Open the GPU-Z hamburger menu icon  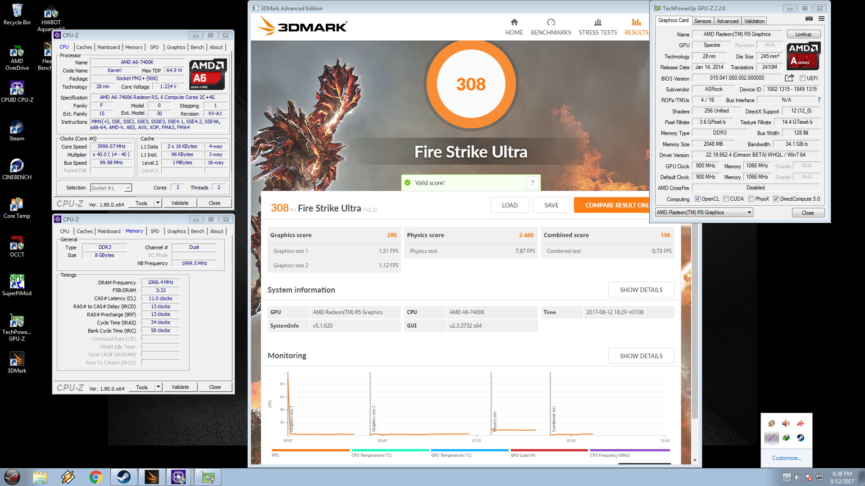[821, 19]
